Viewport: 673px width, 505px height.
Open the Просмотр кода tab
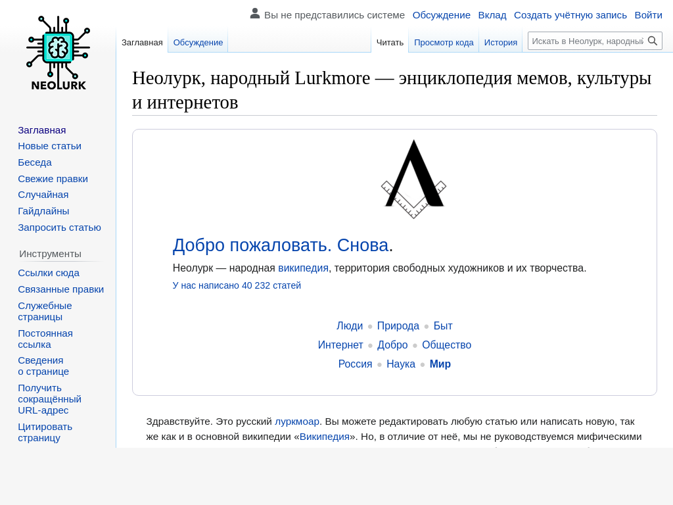click(444, 43)
